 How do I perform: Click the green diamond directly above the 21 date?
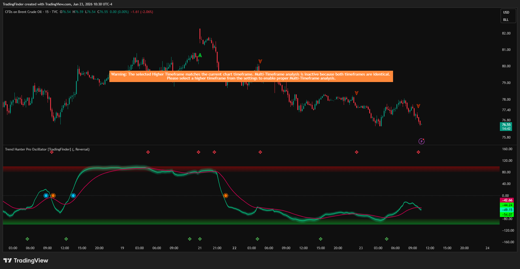tap(200, 239)
